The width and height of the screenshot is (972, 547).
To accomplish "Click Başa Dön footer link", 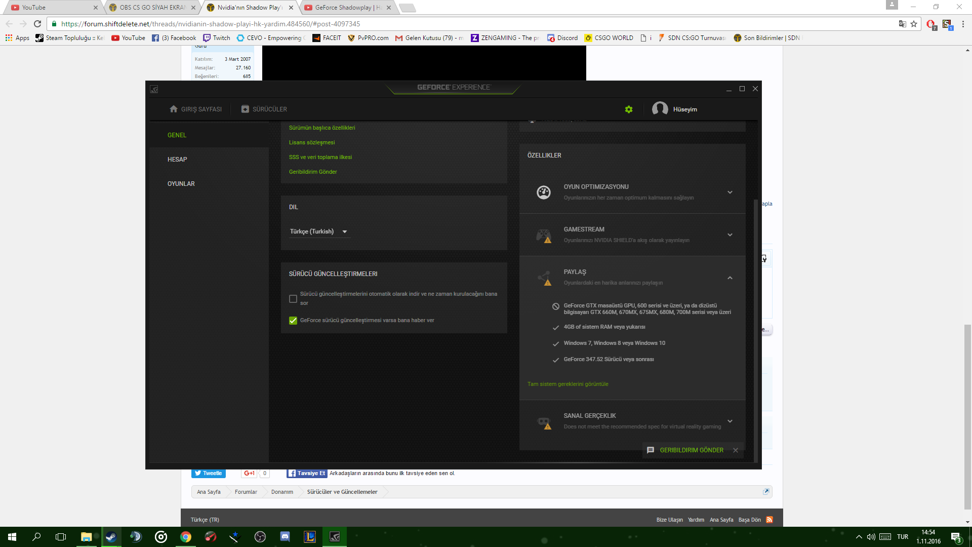I will pos(749,520).
